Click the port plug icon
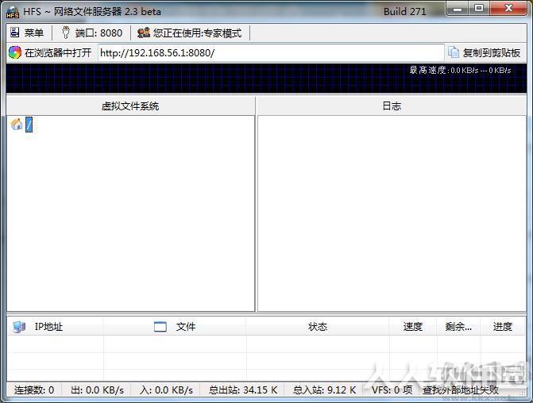The height and width of the screenshot is (403, 533). 66,33
